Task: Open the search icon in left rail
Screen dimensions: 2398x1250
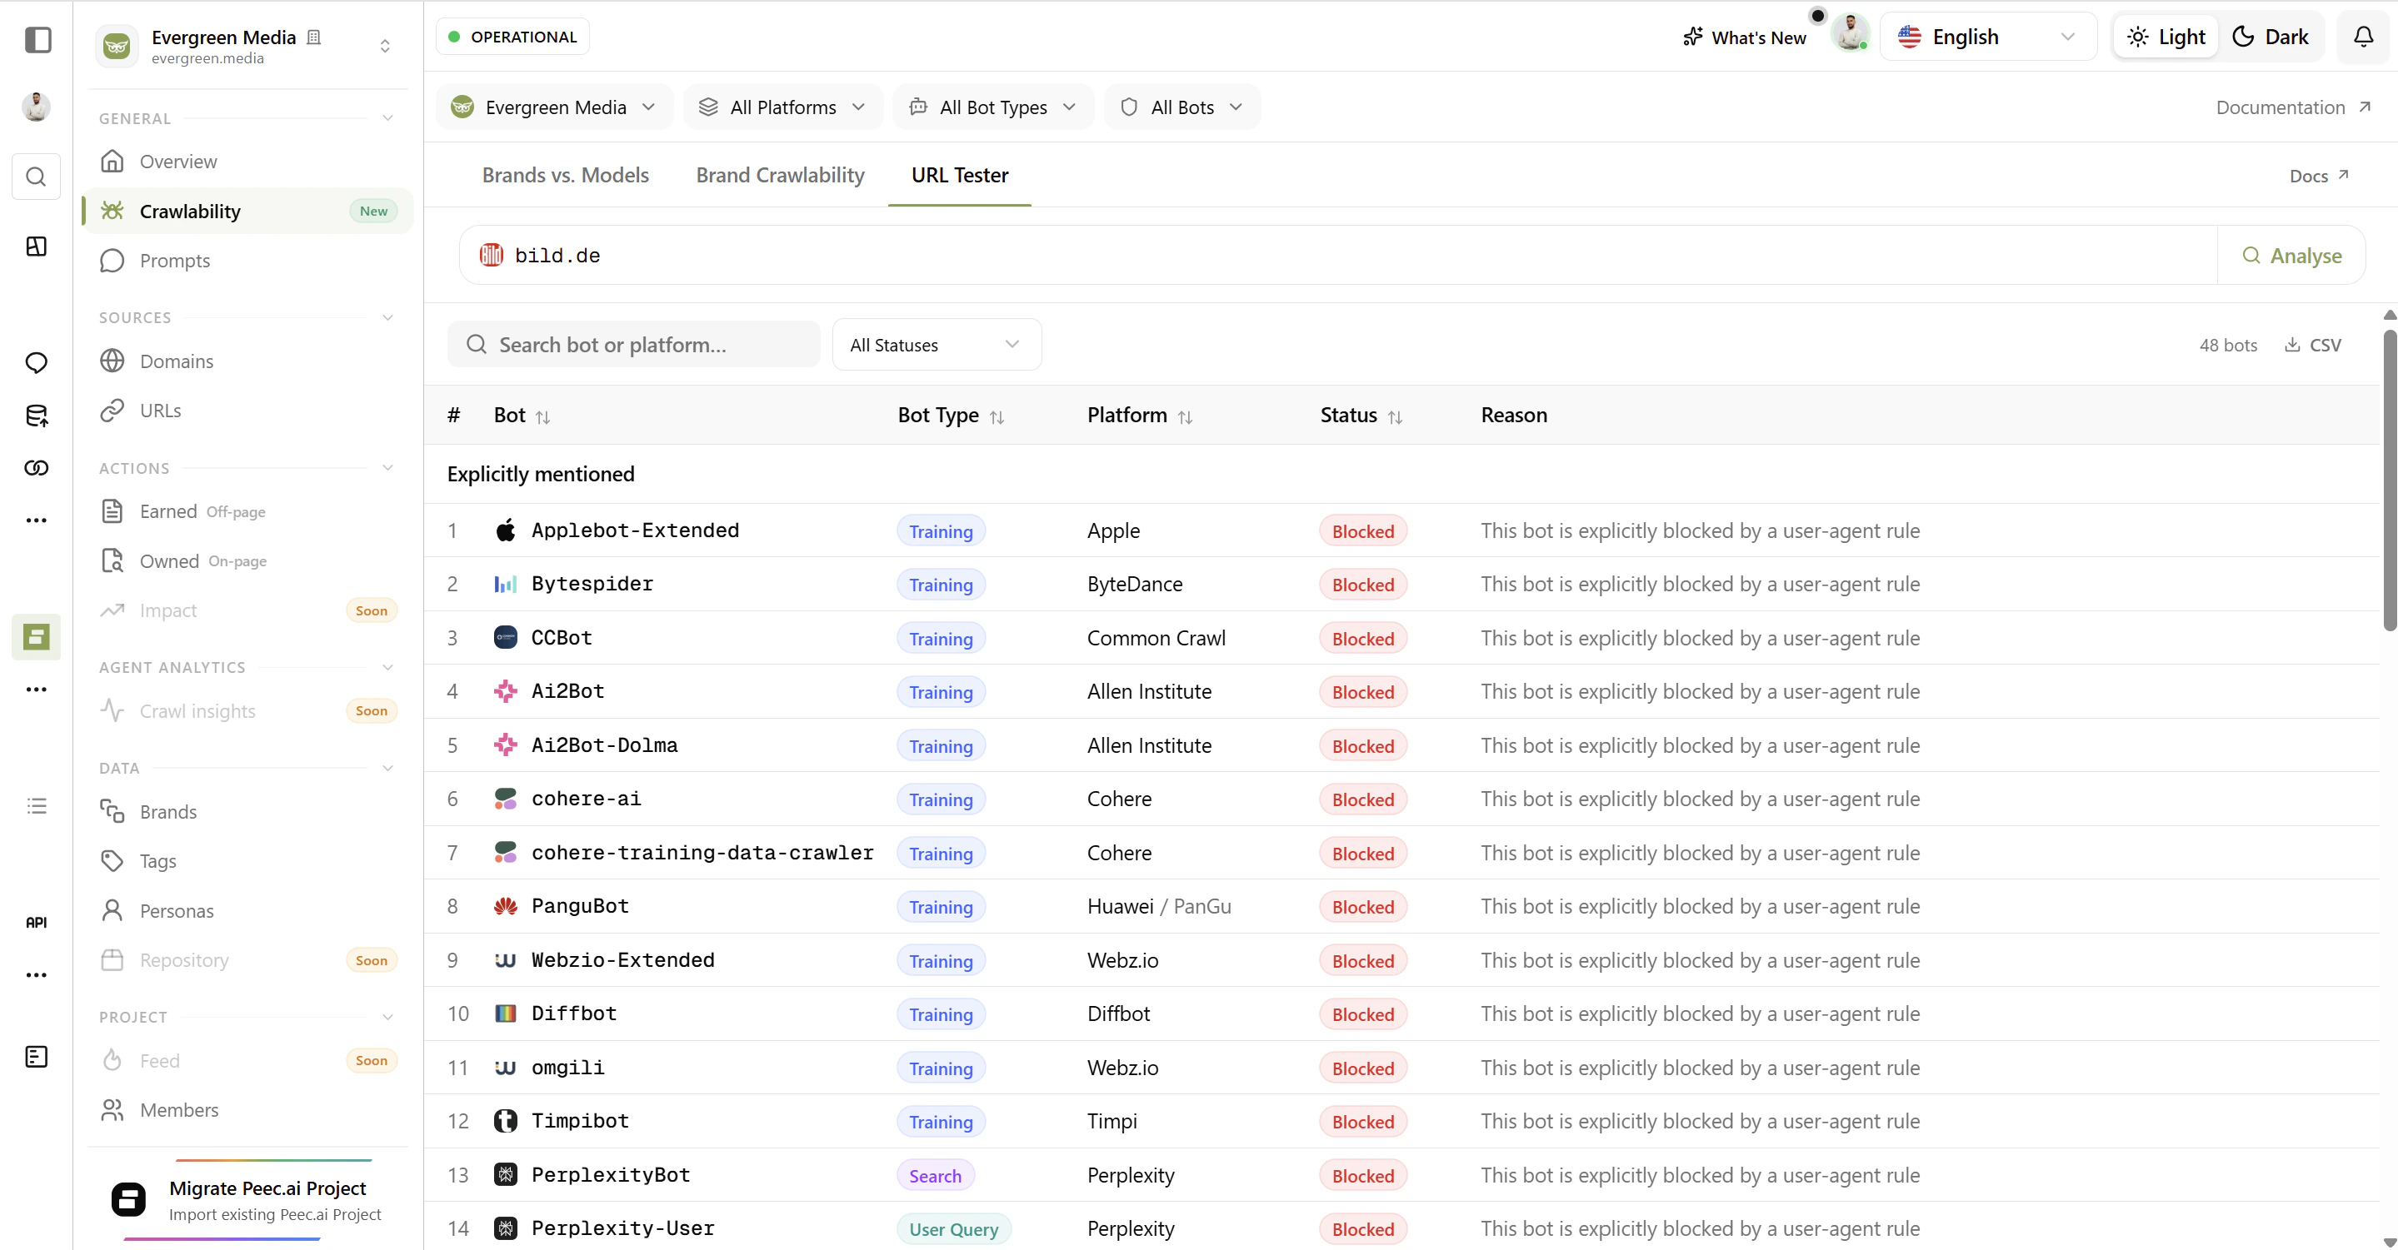Action: [37, 176]
